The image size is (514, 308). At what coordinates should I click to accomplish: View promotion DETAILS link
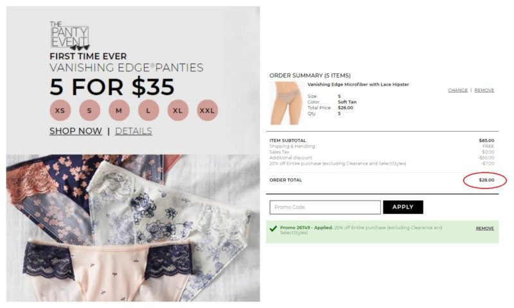tap(134, 131)
